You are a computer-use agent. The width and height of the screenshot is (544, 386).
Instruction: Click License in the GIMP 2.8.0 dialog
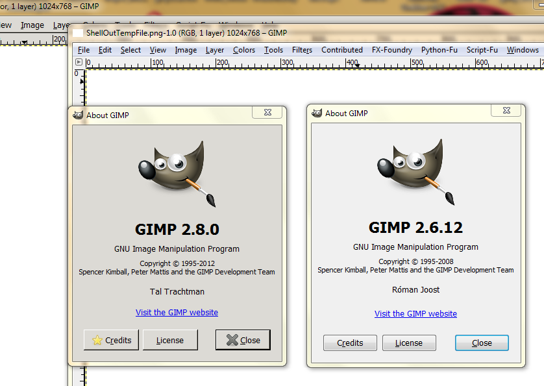170,340
